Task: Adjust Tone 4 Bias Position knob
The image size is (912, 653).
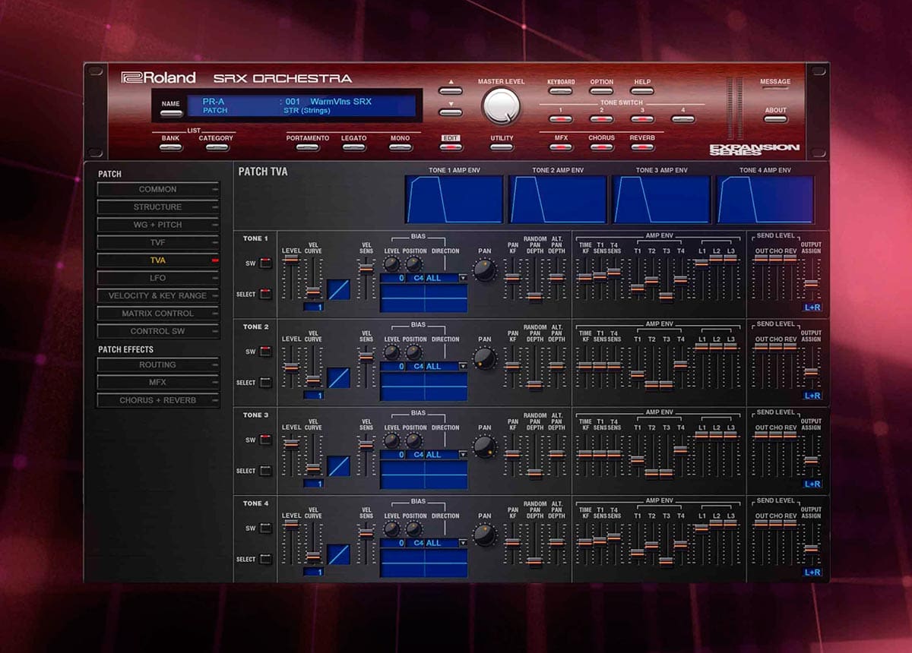Action: [414, 529]
